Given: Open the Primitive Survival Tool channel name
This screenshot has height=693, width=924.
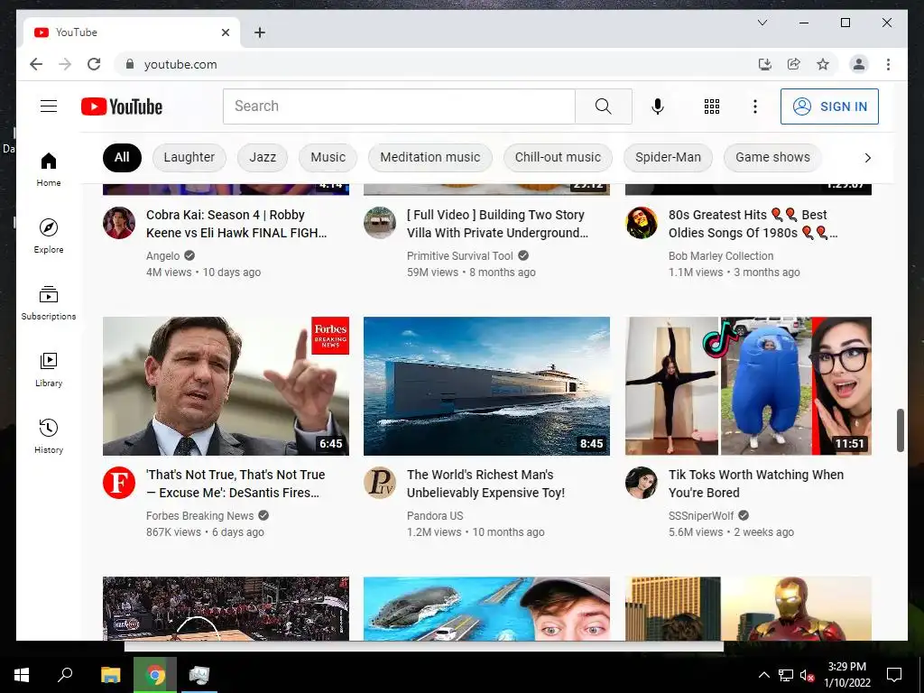Looking at the screenshot, I should tap(459, 255).
